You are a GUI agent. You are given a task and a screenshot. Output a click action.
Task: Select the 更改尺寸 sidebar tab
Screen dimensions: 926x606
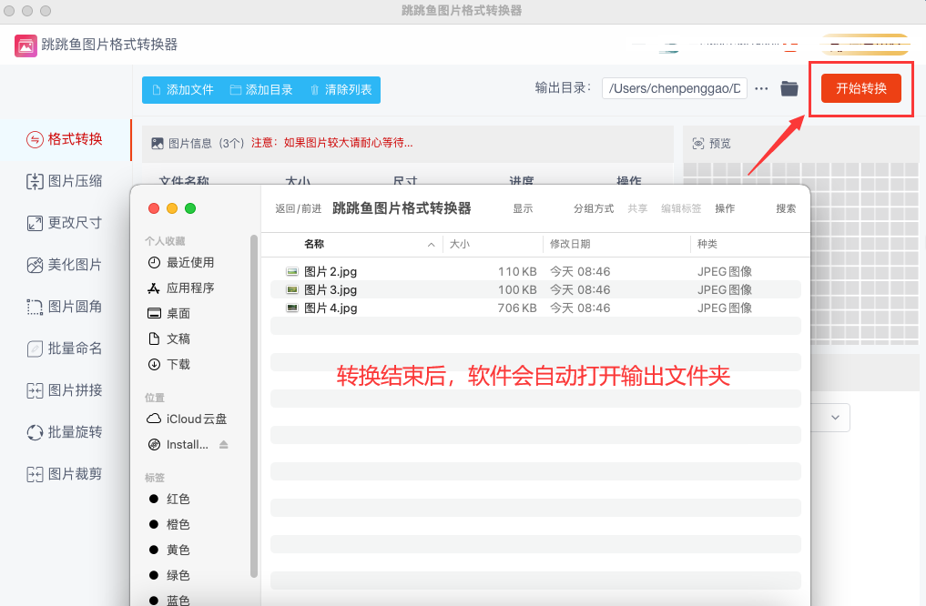point(65,223)
